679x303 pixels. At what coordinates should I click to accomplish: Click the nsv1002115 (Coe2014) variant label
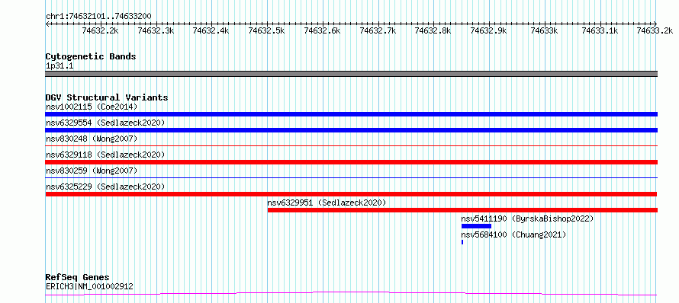[x=92, y=107]
